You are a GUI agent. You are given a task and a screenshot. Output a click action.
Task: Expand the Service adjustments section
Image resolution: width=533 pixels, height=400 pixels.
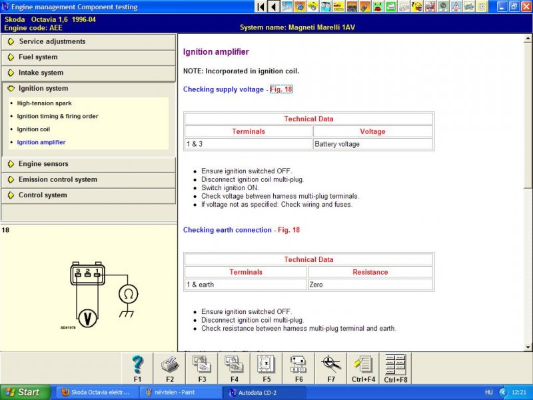click(89, 41)
